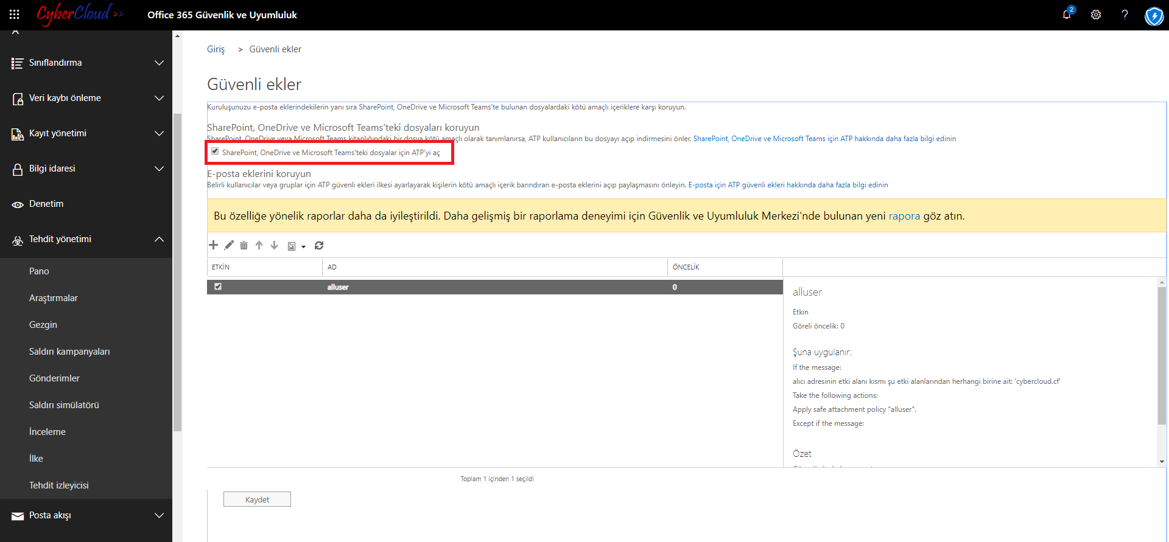Click the Kayıt yönetimi icon

click(18, 134)
